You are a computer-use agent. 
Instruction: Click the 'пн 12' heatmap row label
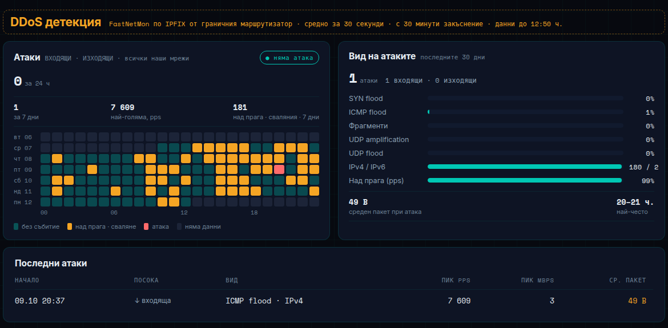(23, 202)
